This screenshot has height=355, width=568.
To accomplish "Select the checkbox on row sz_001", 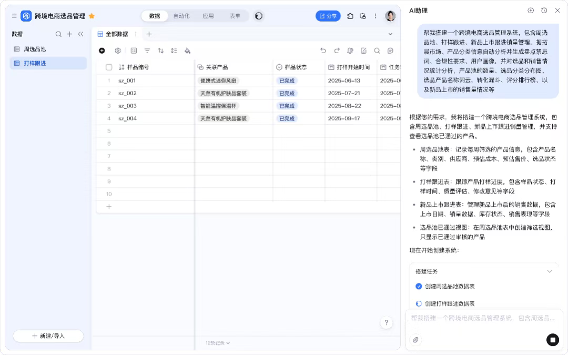I will pyautogui.click(x=109, y=80).
